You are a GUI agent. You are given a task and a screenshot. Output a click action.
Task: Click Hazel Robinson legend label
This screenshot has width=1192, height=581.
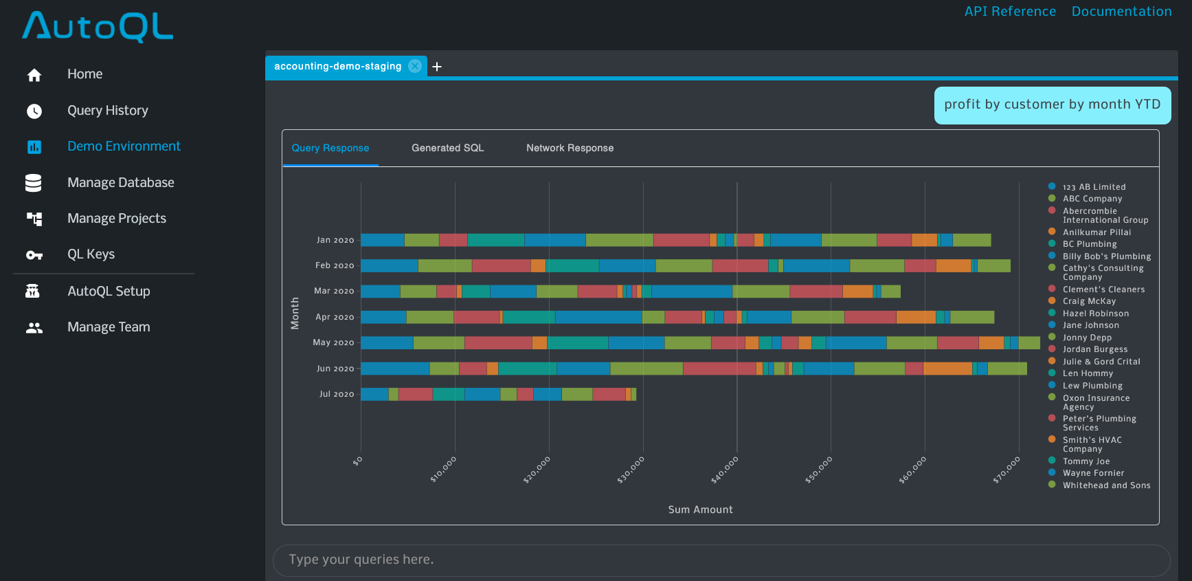[x=1096, y=314]
